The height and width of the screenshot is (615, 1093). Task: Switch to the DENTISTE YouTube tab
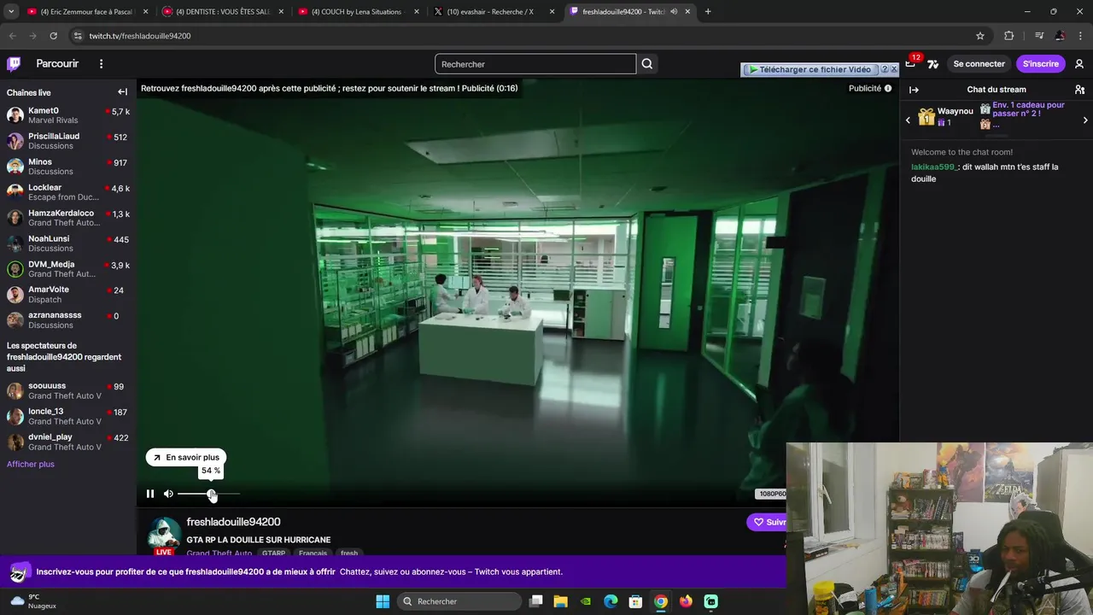(x=222, y=12)
